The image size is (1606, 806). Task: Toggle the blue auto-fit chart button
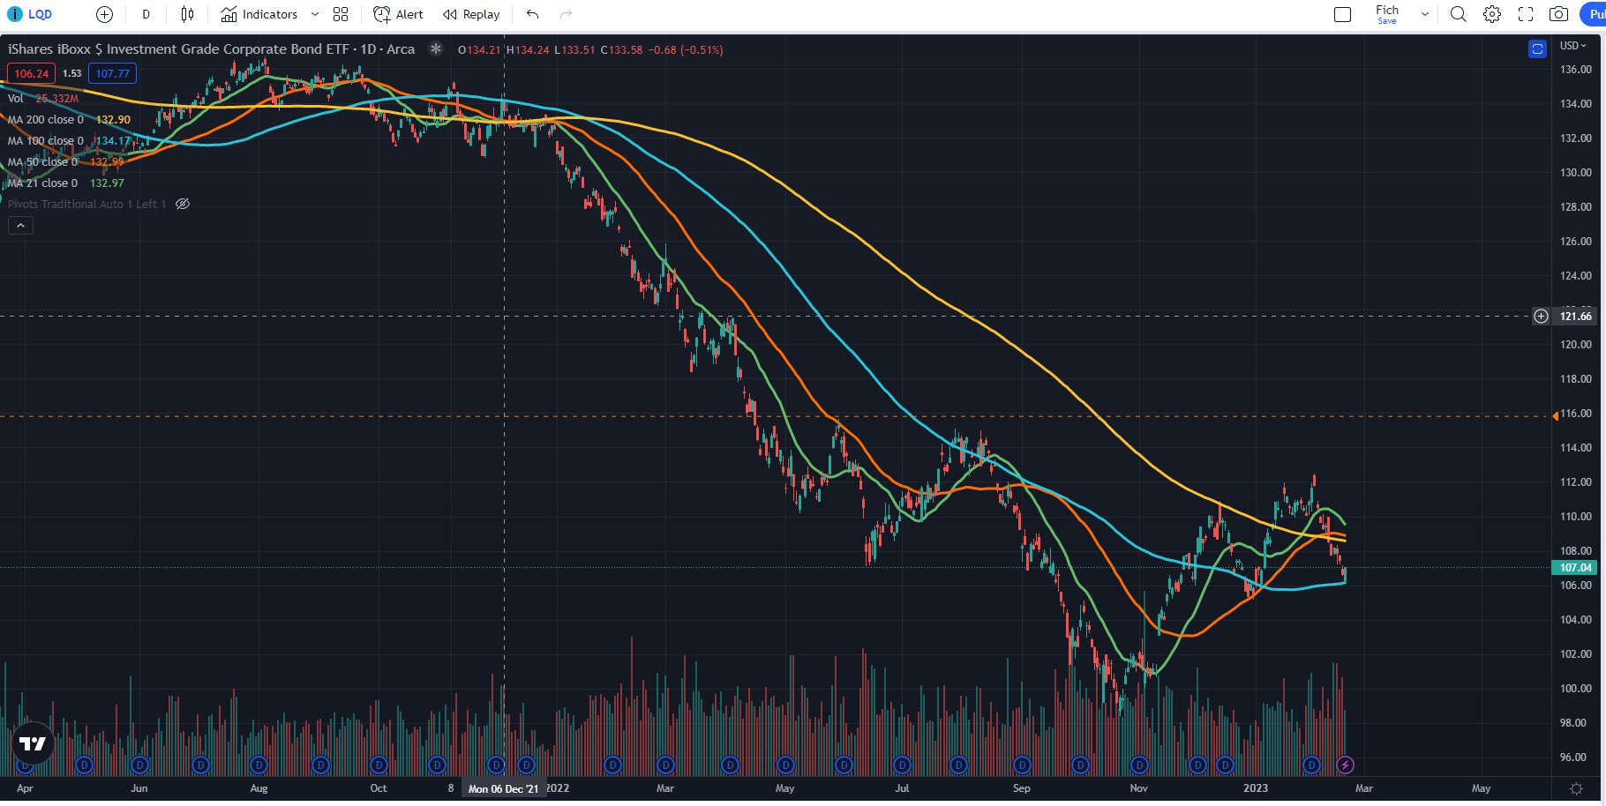tap(1537, 49)
